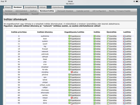The width and height of the screenshot is (140, 105).
Task: Start the ddns service
Action: pos(97,100)
